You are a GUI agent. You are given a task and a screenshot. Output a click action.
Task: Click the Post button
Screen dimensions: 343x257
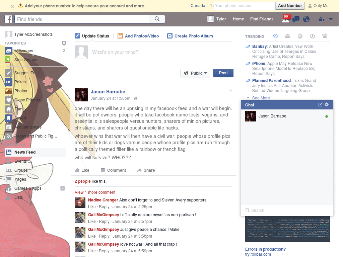[x=223, y=73]
